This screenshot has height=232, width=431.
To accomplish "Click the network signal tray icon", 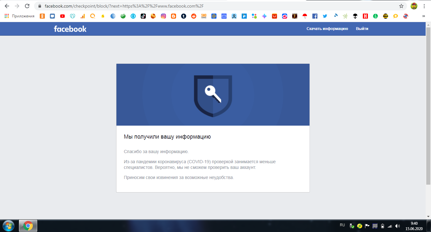I will pyautogui.click(x=390, y=226).
